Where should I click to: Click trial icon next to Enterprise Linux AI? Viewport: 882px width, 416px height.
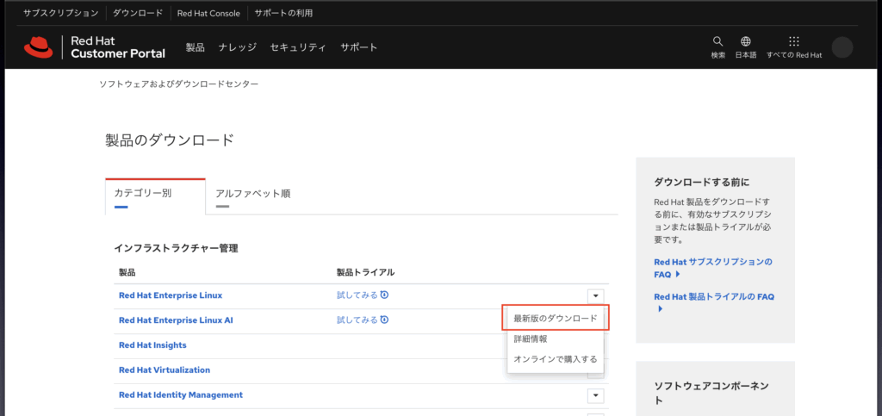pyautogui.click(x=384, y=320)
